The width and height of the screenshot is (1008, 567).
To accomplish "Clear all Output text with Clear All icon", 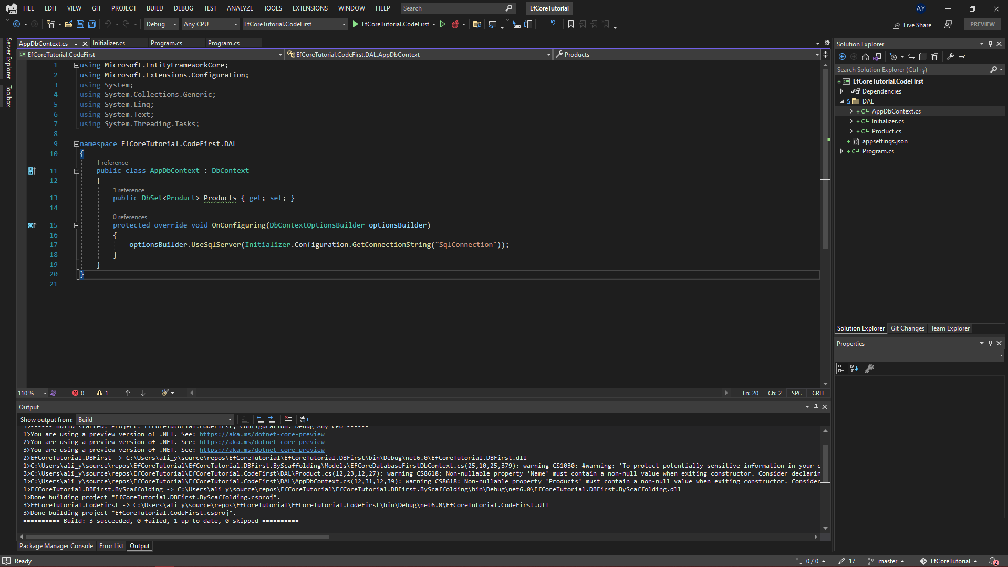I will pos(288,419).
